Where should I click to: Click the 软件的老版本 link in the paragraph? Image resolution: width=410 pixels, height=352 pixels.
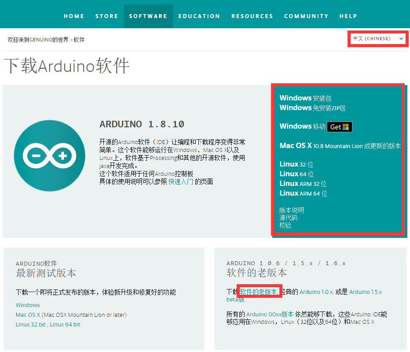tap(259, 292)
